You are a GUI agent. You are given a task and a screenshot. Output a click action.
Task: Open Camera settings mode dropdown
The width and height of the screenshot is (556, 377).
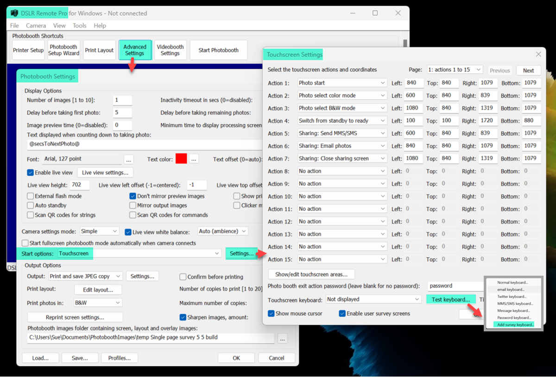[99, 231]
